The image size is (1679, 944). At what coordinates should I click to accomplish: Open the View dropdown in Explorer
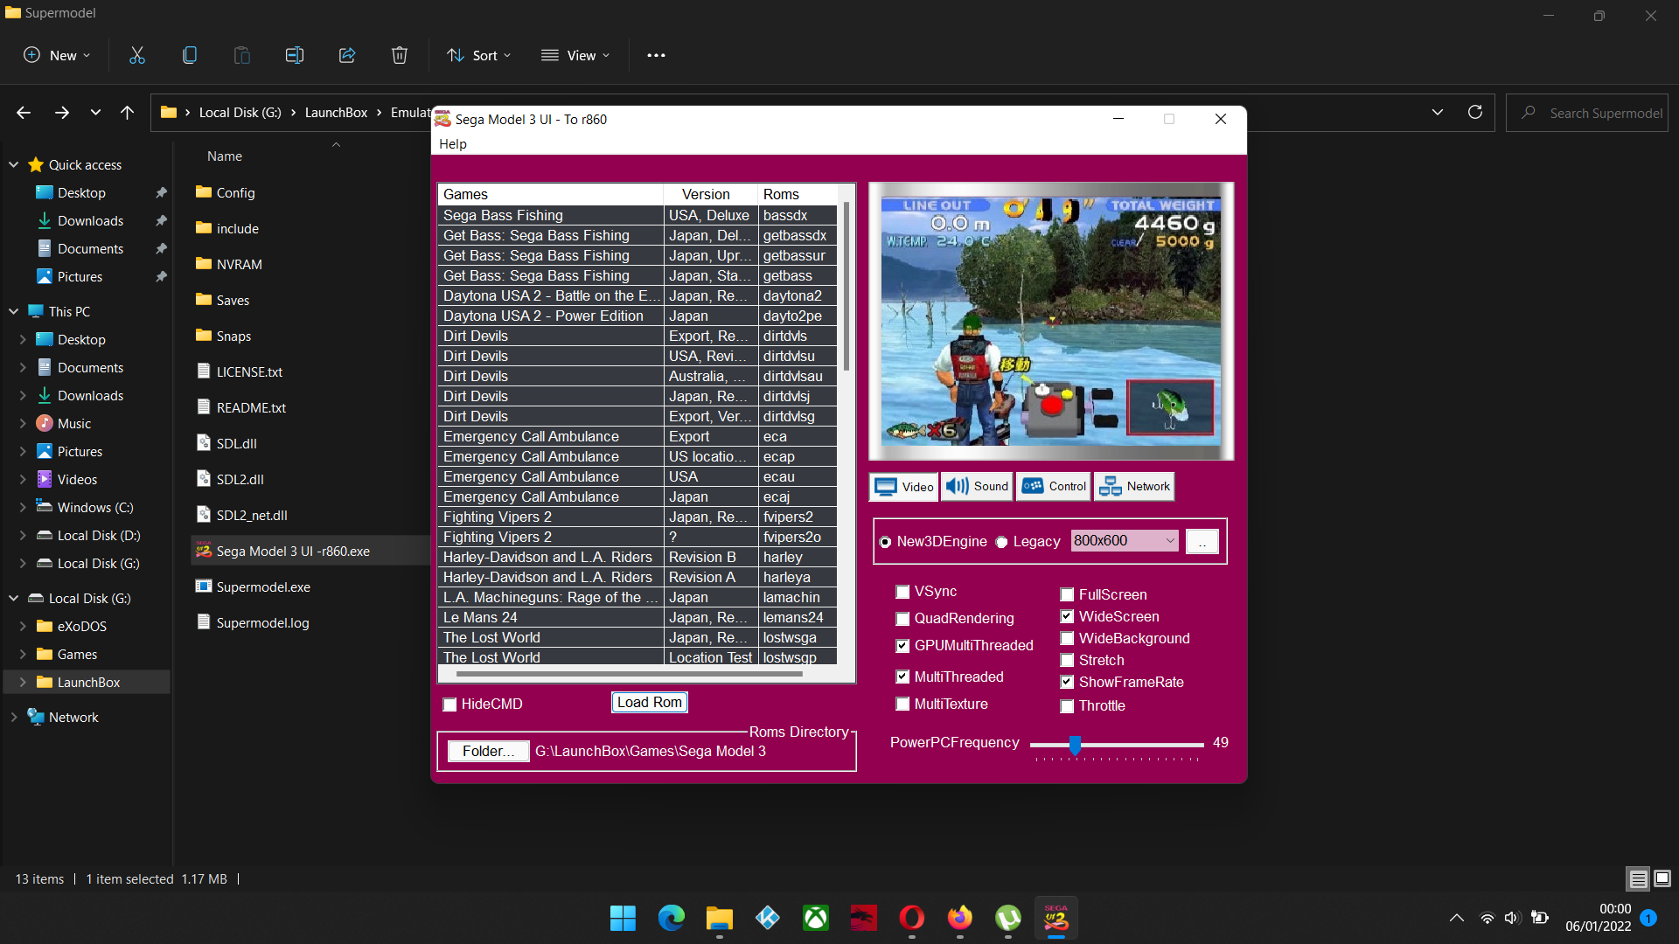pyautogui.click(x=575, y=55)
